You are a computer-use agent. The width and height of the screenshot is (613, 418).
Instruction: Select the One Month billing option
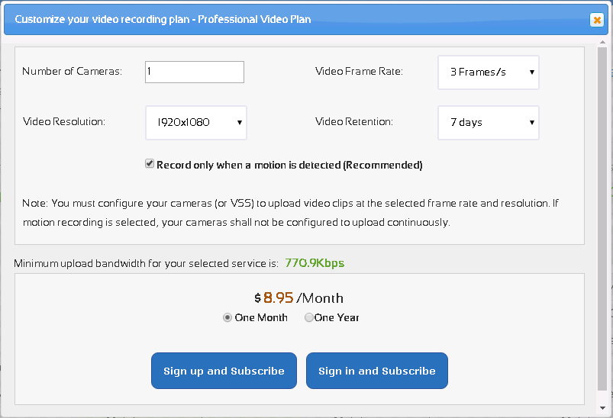pos(227,318)
